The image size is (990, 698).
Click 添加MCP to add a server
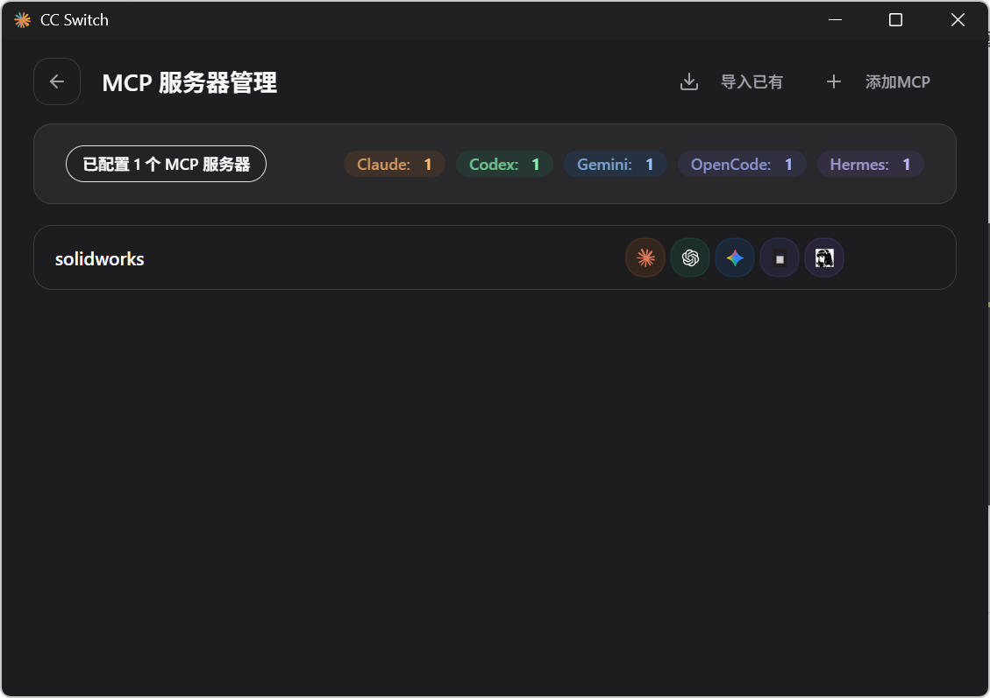coord(879,82)
